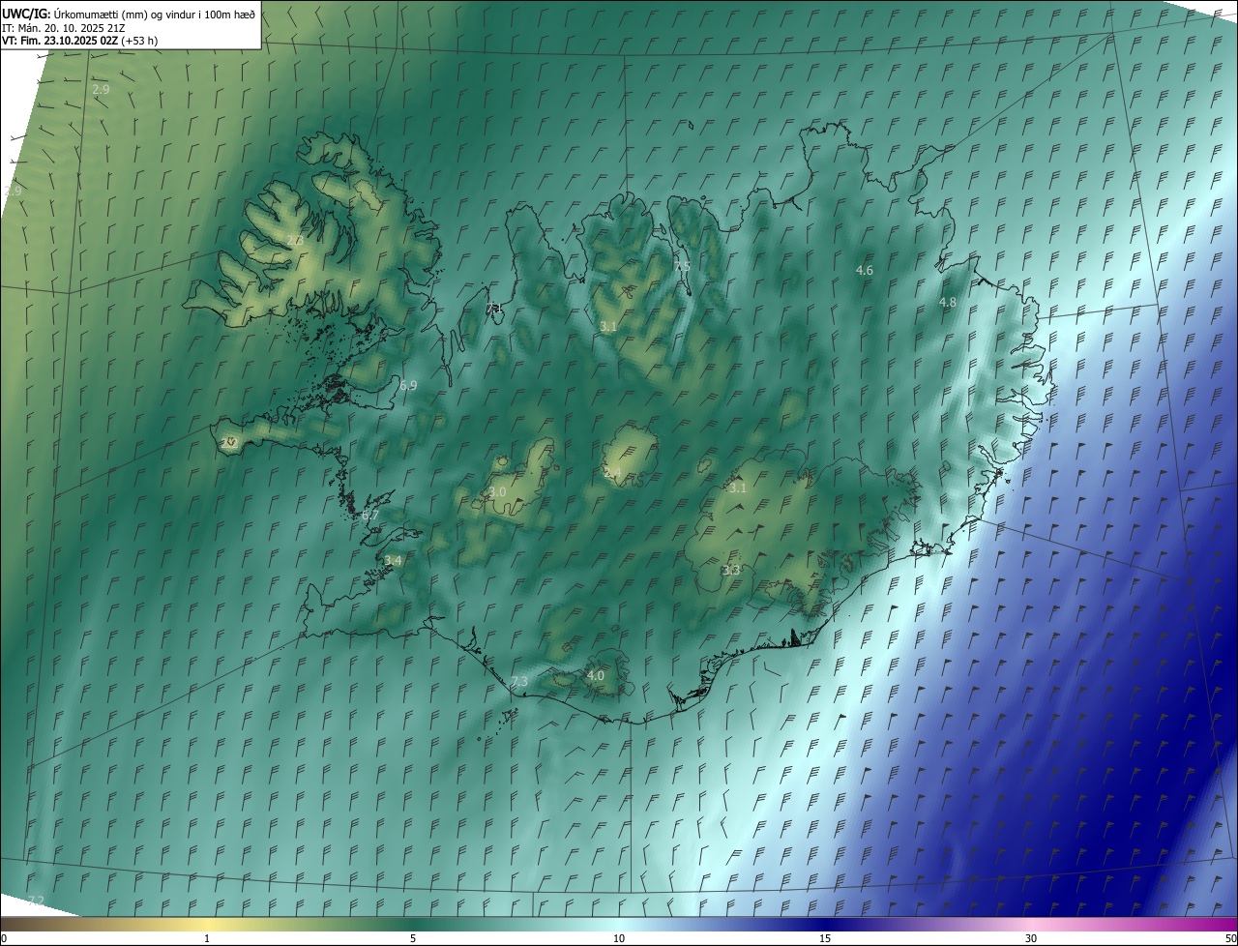Click the color scale tick label '10'
This screenshot has height=946, width=1238.
619,938
